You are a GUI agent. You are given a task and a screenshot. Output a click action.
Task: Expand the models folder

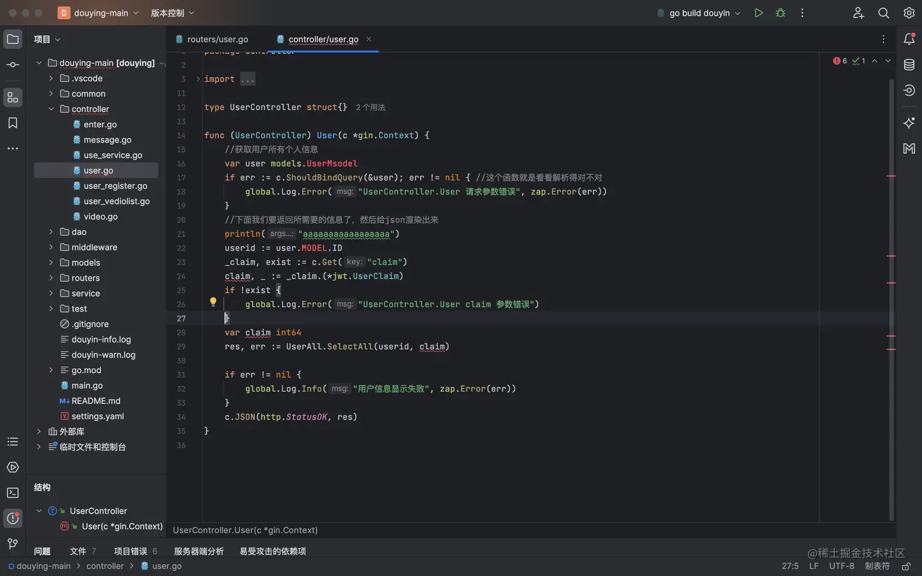(x=51, y=263)
